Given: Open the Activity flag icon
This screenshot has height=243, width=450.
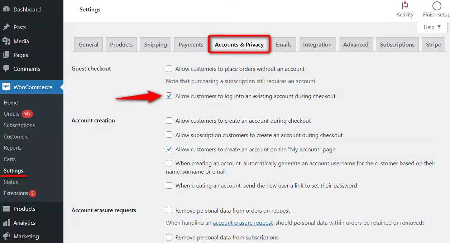Looking at the screenshot, I should [405, 5].
